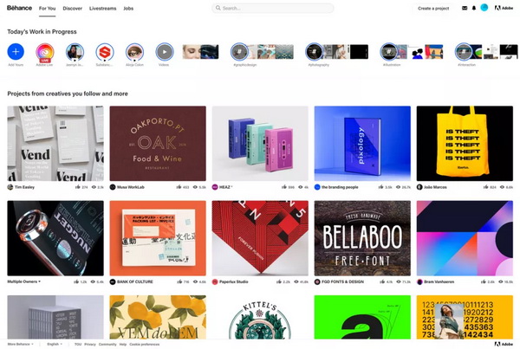Viewport: 520px width, 349px height.
Task: Click the Adobe logo in header
Action: tap(504, 8)
